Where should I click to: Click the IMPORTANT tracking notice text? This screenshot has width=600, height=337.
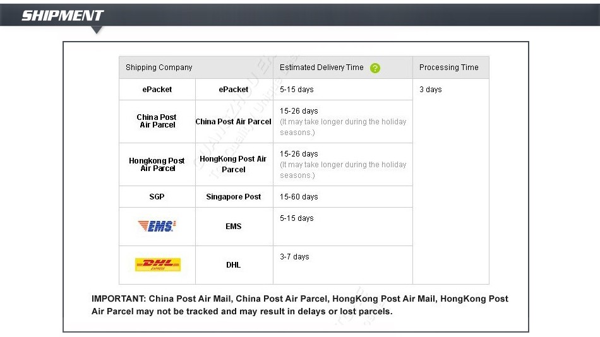(x=299, y=305)
